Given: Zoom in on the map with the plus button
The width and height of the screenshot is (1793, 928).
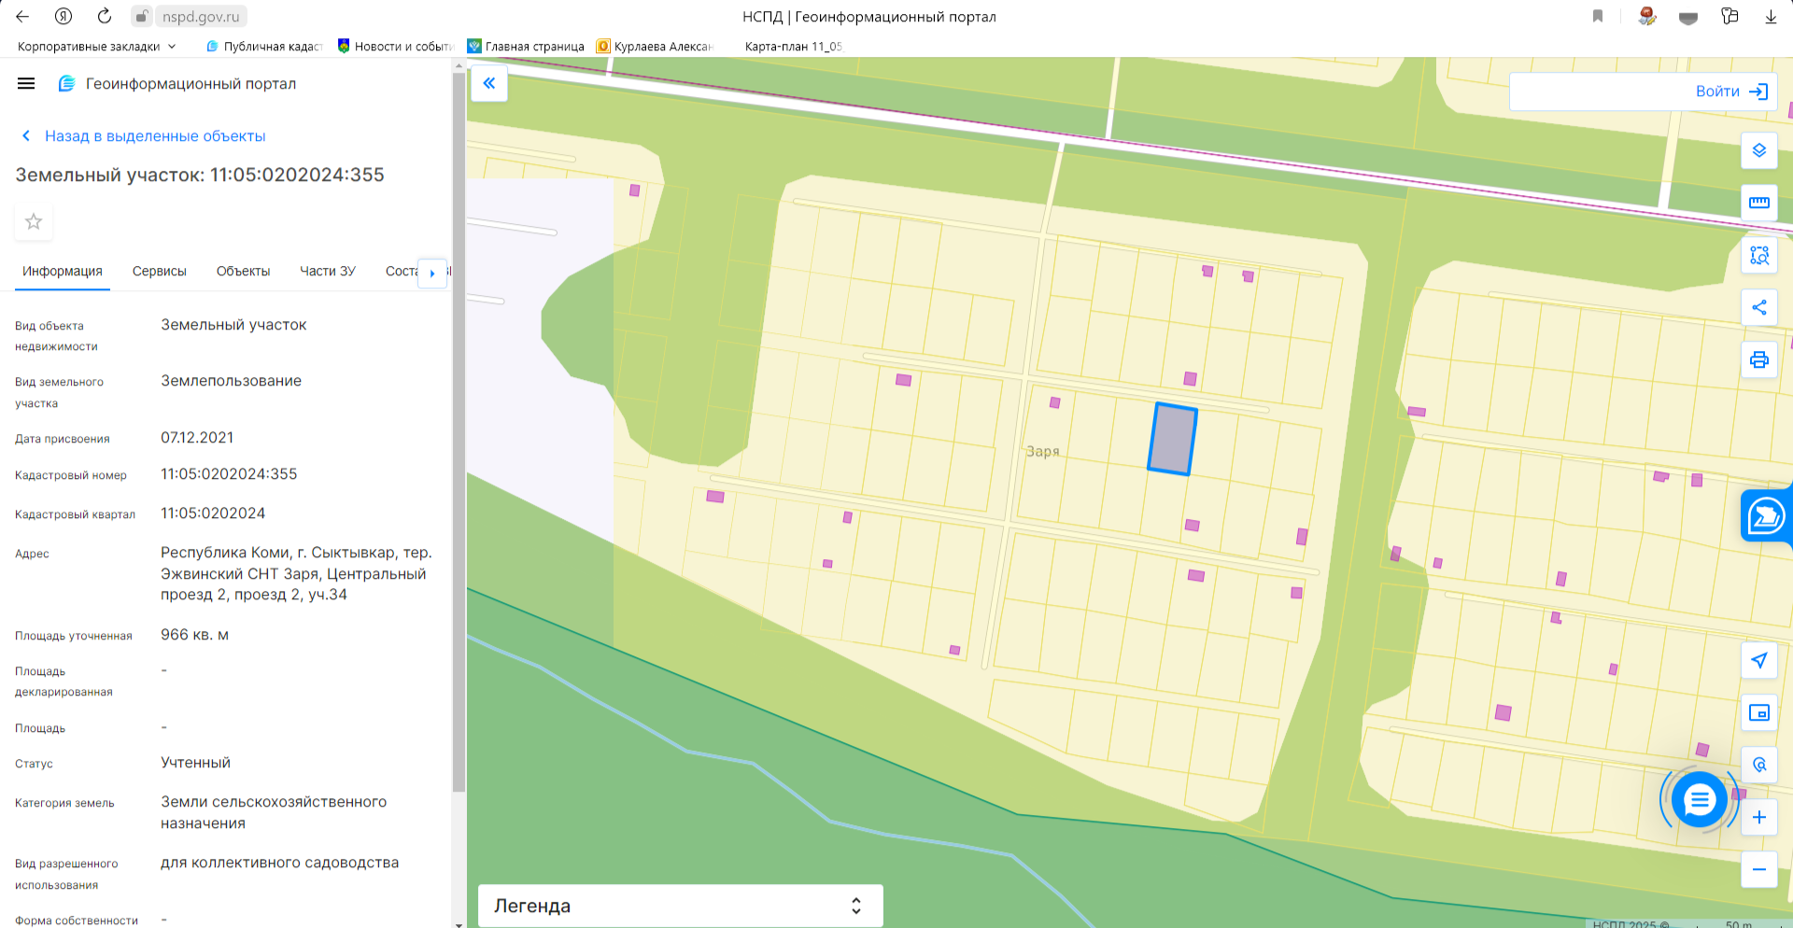Looking at the screenshot, I should point(1758,817).
